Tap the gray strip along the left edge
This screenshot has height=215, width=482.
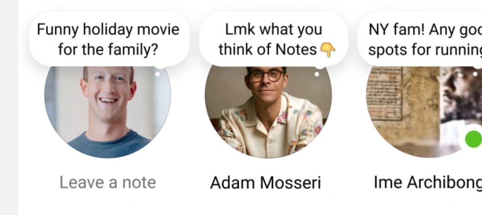[x=9, y=107]
